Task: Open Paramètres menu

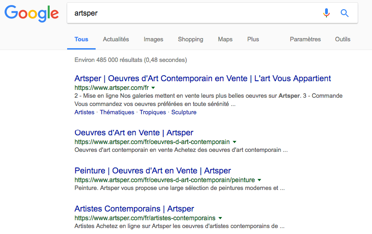Action: pos(305,39)
